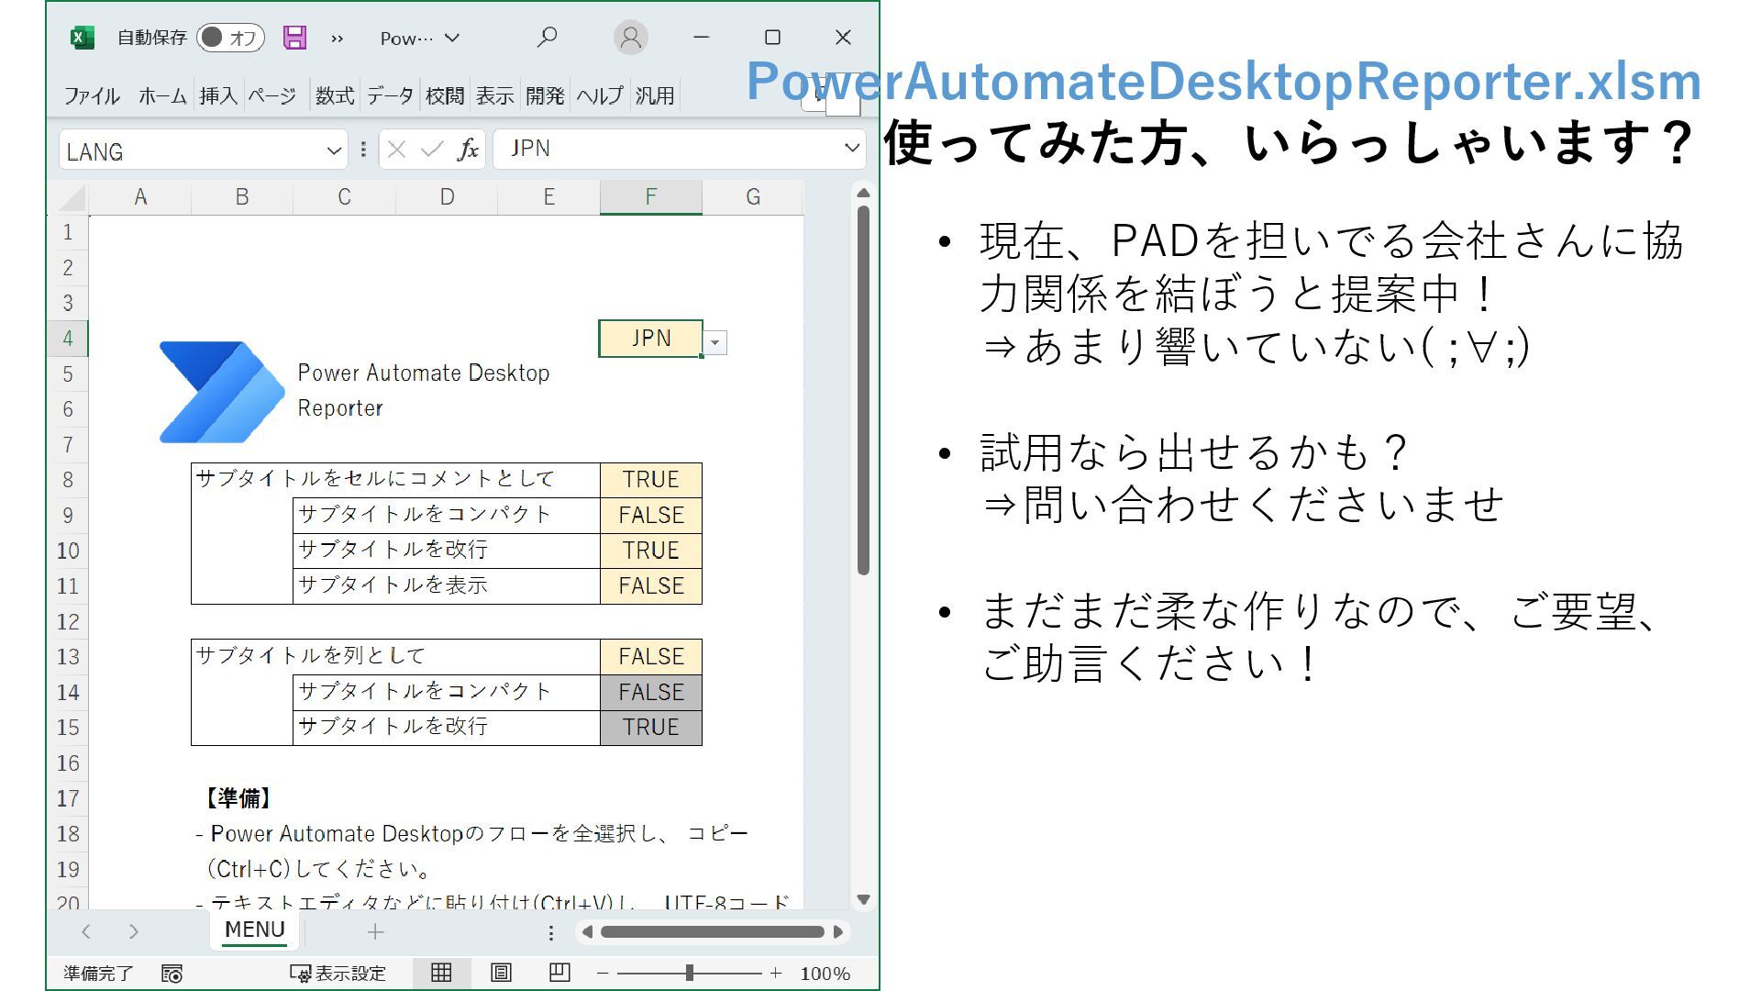Switch to page break preview icon
The image size is (1761, 991).
[x=559, y=973]
